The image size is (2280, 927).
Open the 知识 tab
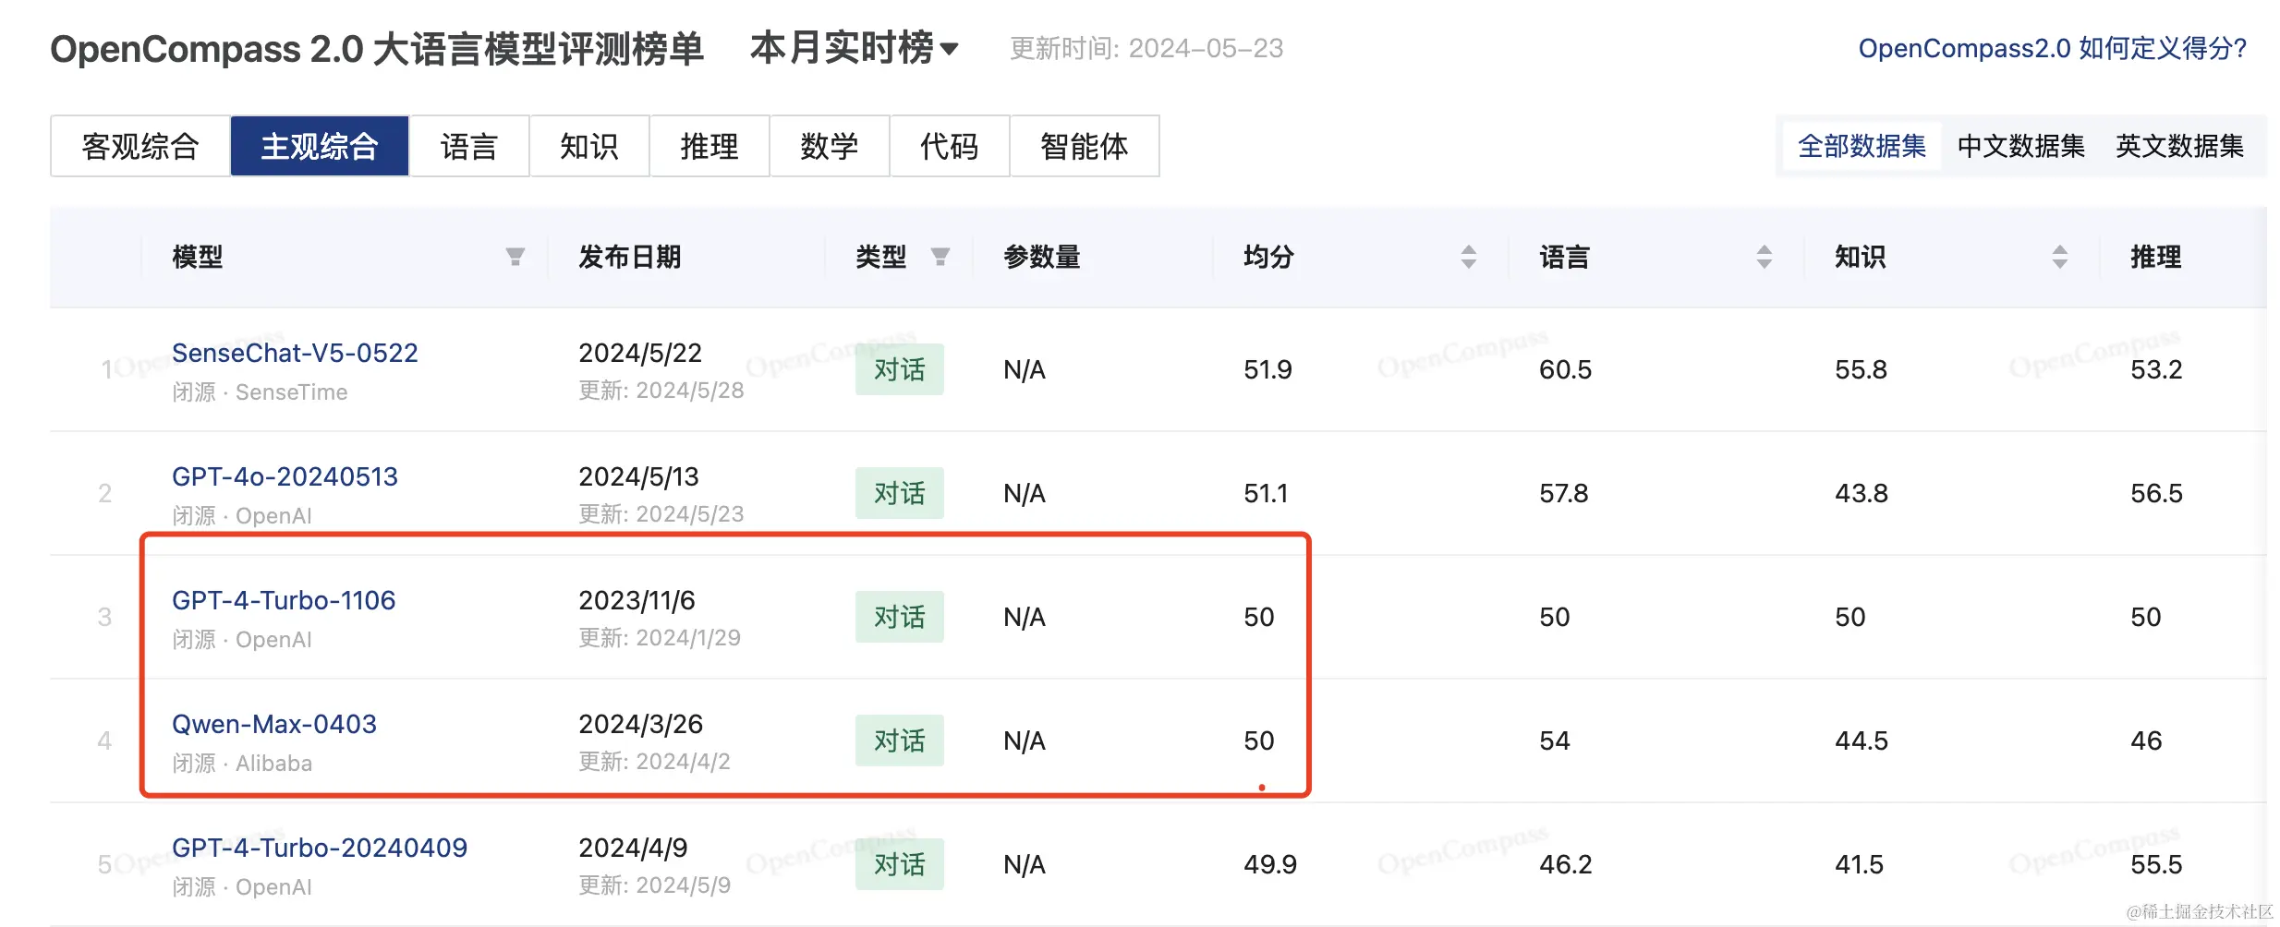click(589, 146)
